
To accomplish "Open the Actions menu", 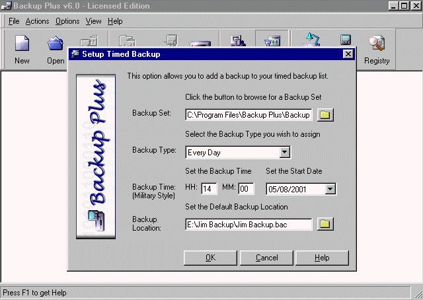I will (37, 21).
